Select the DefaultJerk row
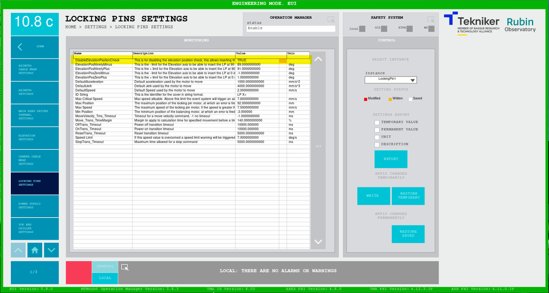The image size is (549, 293). [191, 86]
